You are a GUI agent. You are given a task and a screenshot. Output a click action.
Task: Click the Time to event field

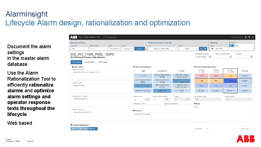pyautogui.click(x=139, y=99)
